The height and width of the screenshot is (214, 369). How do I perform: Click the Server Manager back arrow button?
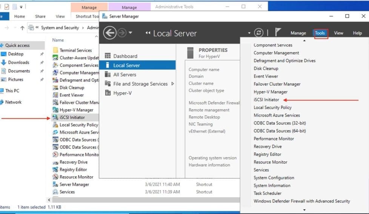tap(109, 33)
